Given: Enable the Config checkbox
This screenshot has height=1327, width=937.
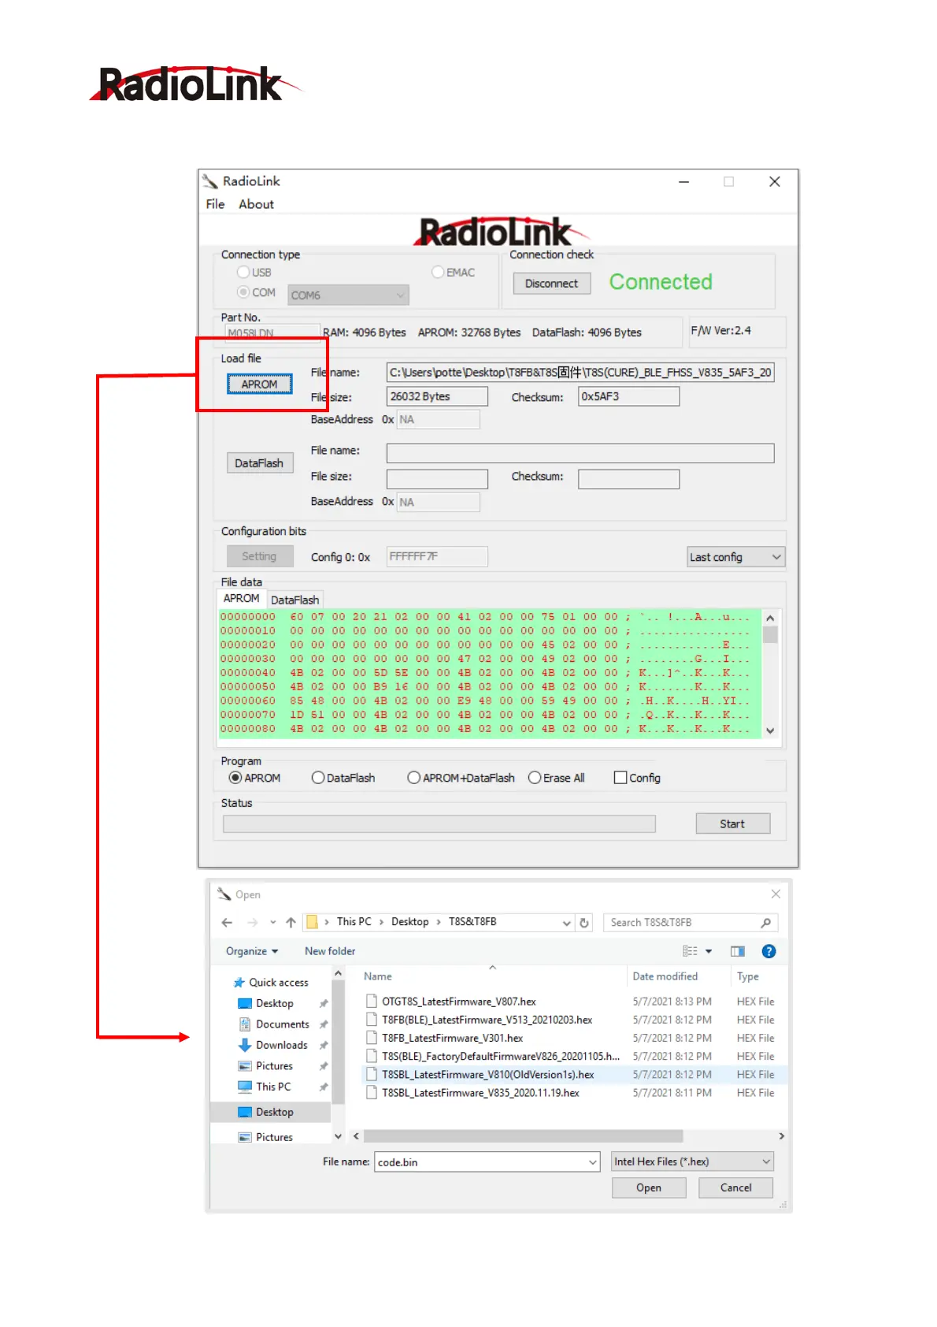Looking at the screenshot, I should click(x=620, y=778).
